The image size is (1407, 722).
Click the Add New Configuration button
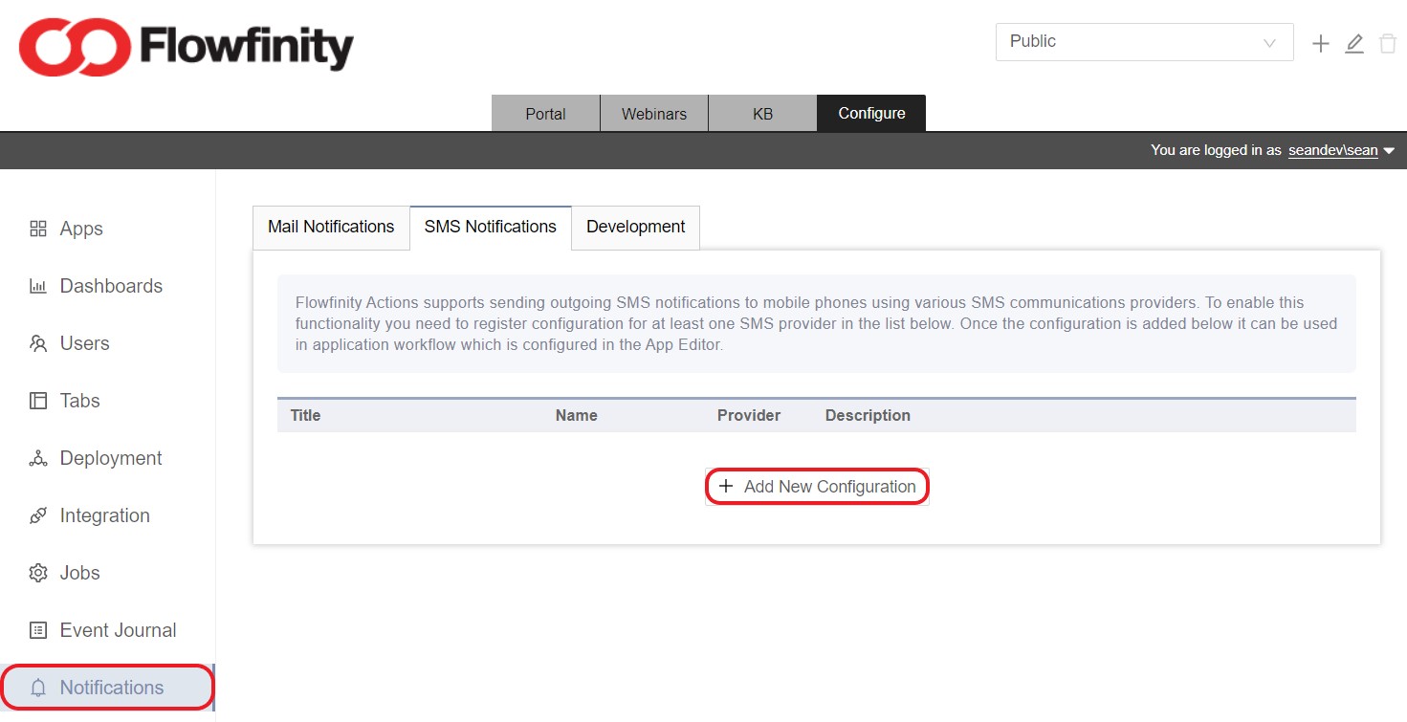[817, 486]
